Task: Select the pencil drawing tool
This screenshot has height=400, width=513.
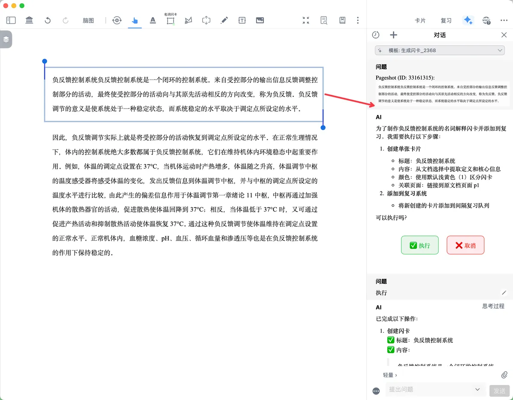Action: pos(224,20)
